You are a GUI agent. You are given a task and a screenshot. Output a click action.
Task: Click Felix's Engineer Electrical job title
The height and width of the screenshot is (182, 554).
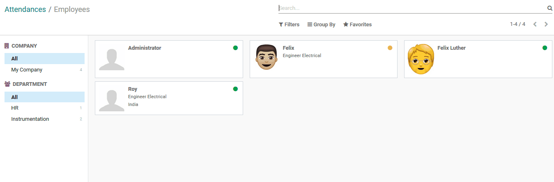click(x=302, y=55)
